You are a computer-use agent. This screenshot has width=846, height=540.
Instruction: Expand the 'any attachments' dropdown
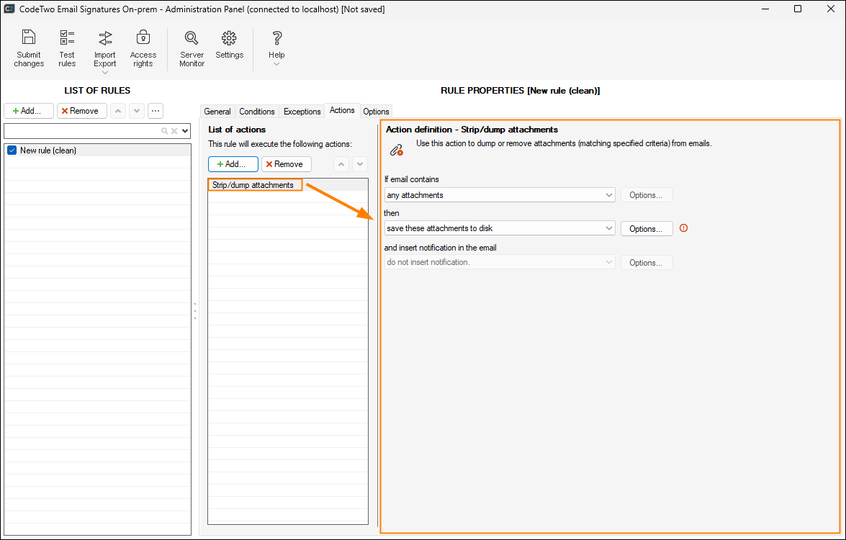click(608, 195)
